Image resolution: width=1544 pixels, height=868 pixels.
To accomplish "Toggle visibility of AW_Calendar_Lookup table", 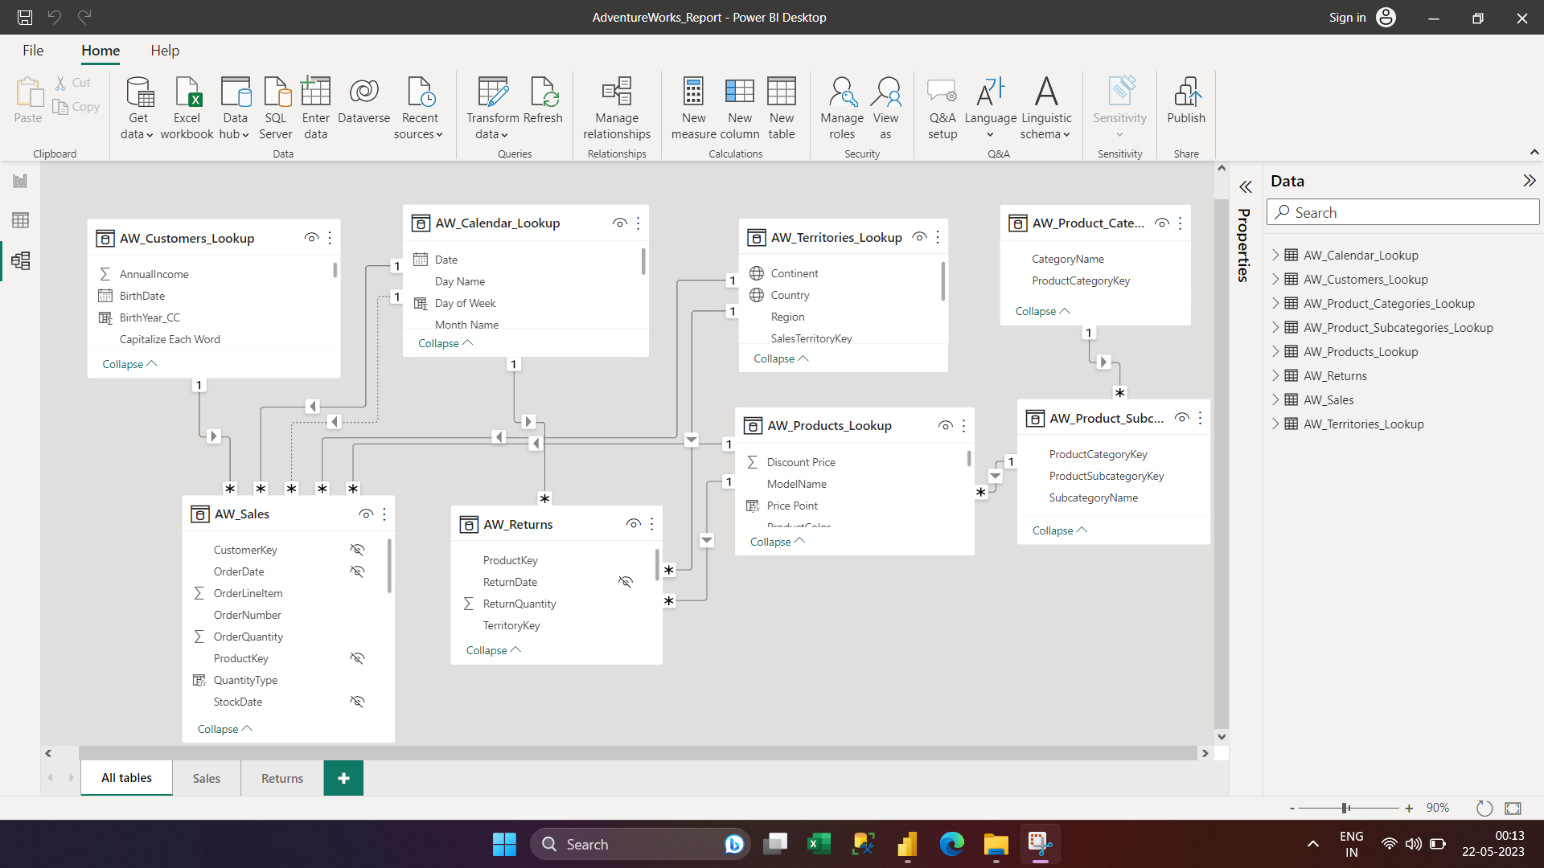I will click(x=619, y=223).
